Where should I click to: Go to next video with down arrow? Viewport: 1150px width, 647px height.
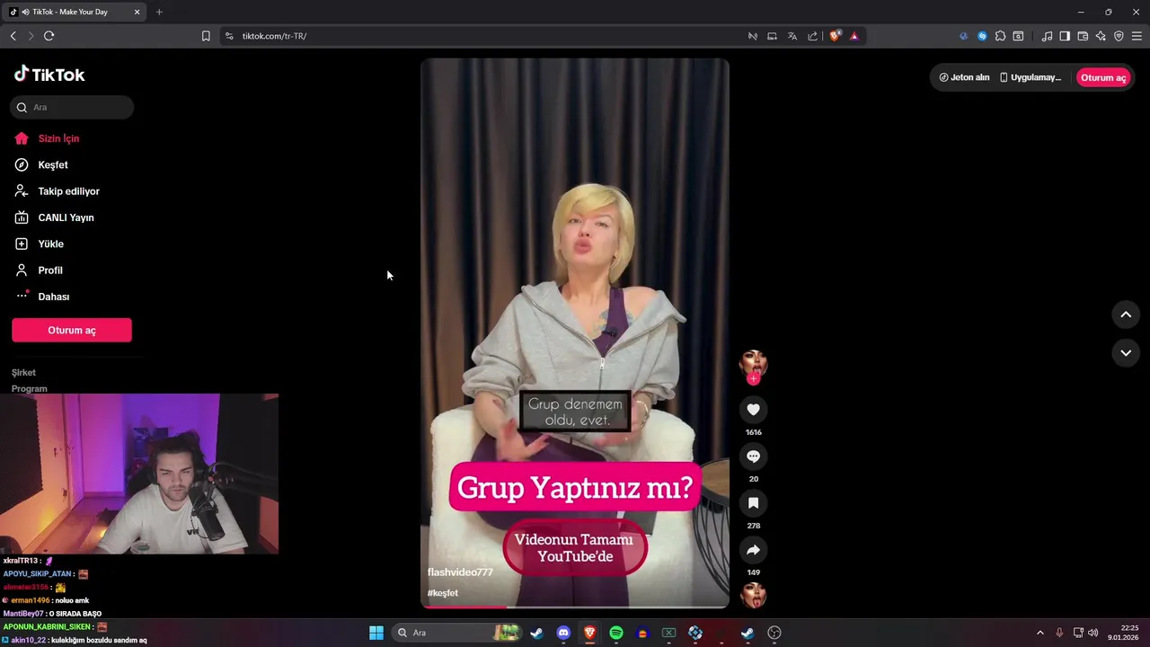(x=1126, y=353)
